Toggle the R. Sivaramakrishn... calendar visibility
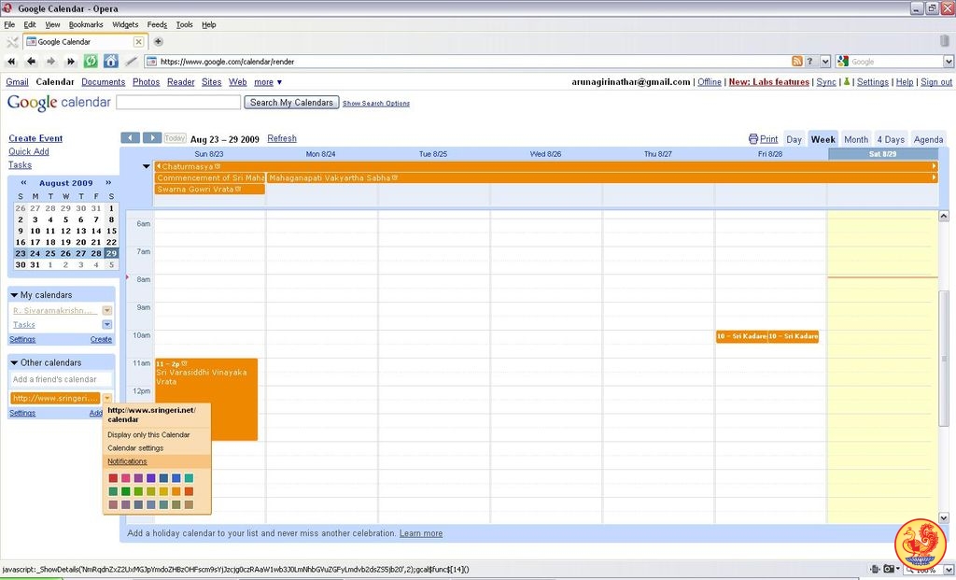The height and width of the screenshot is (580, 956). click(52, 310)
